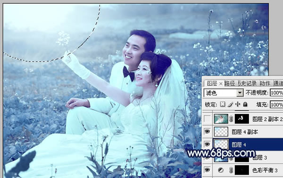Click the link icon on 图层 2 副本 2
The image size is (283, 178).
click(231, 119)
